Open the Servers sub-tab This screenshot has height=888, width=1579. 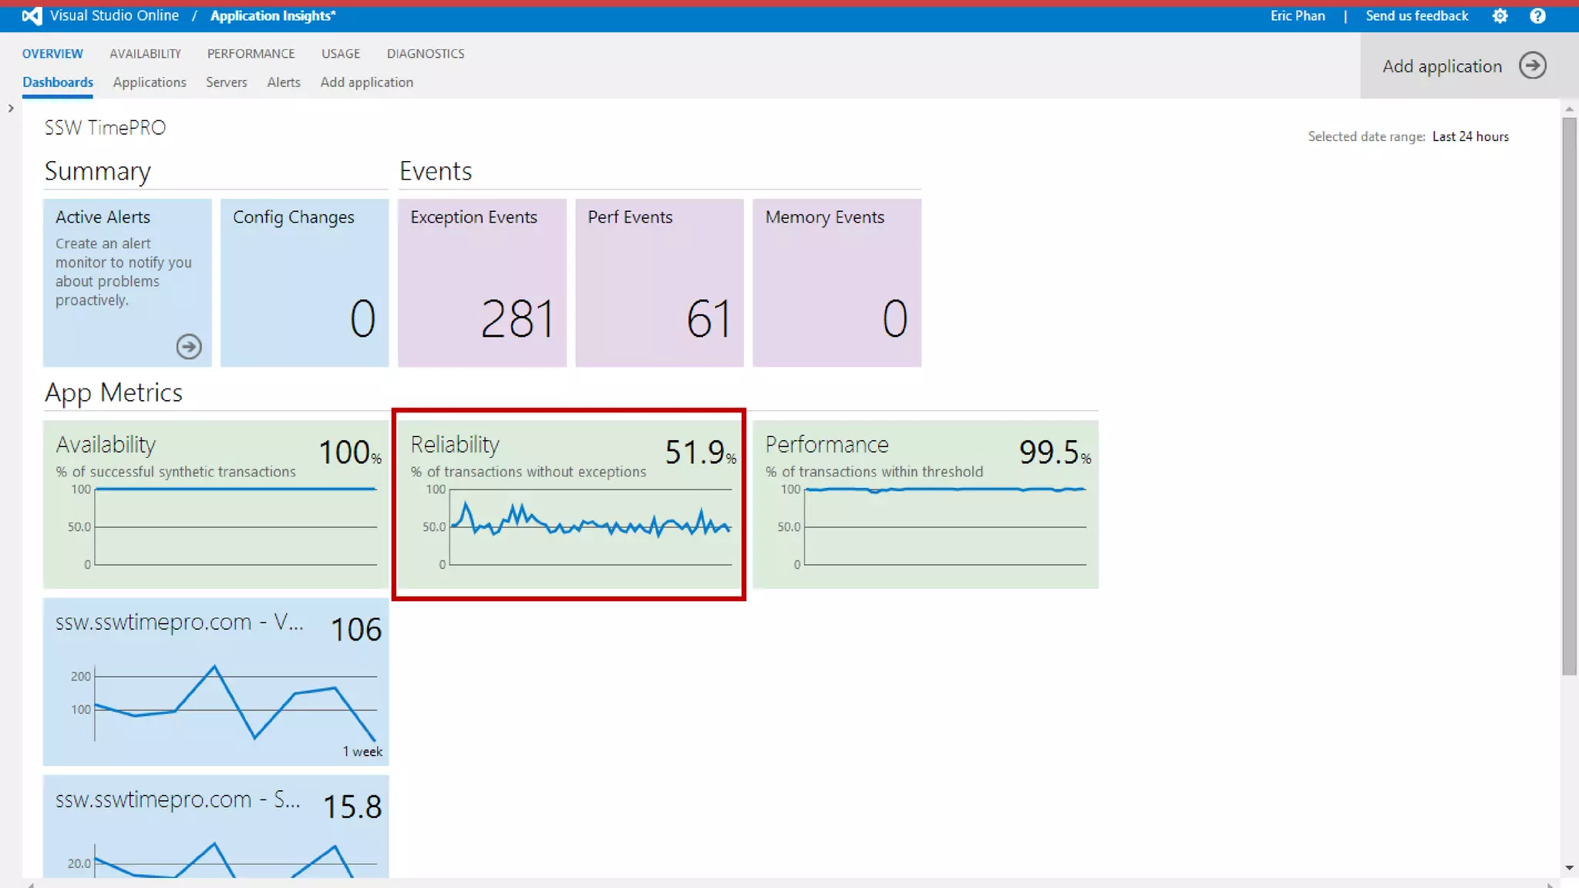[227, 82]
